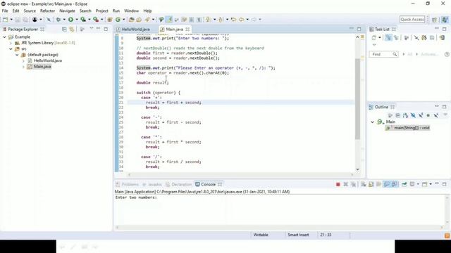Toggle Categorized view in Task List toolbar

coord(388,37)
